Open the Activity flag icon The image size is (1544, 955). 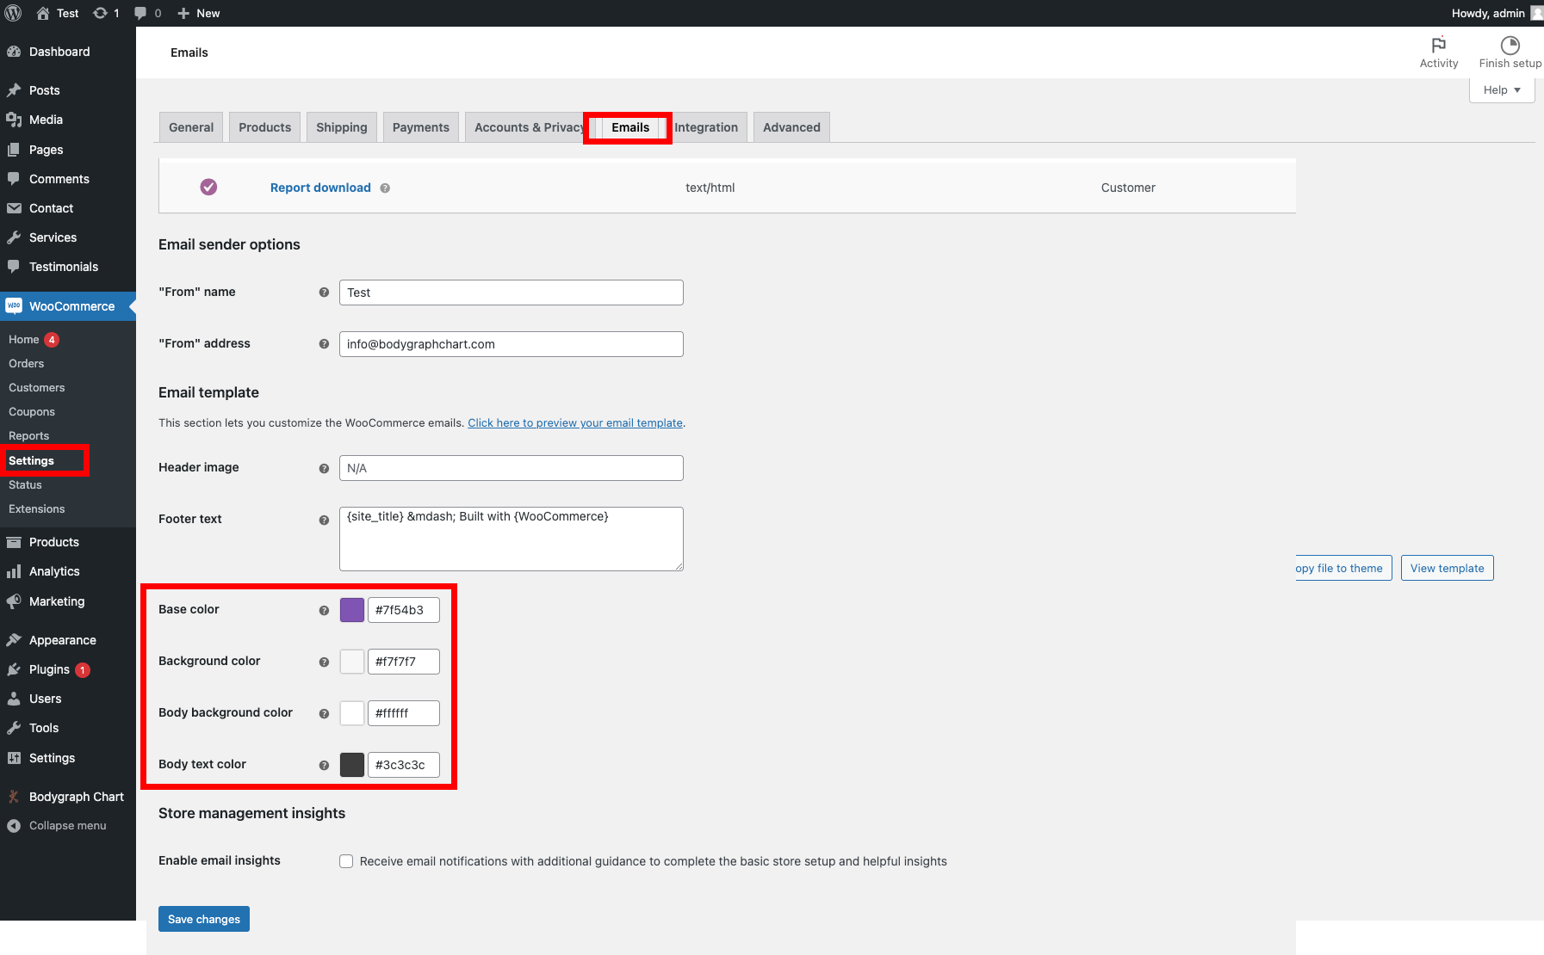click(x=1439, y=45)
